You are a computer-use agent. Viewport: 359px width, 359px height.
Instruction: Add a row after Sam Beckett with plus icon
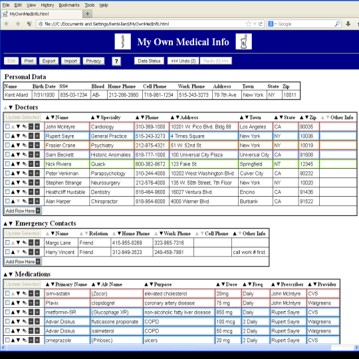point(37,154)
